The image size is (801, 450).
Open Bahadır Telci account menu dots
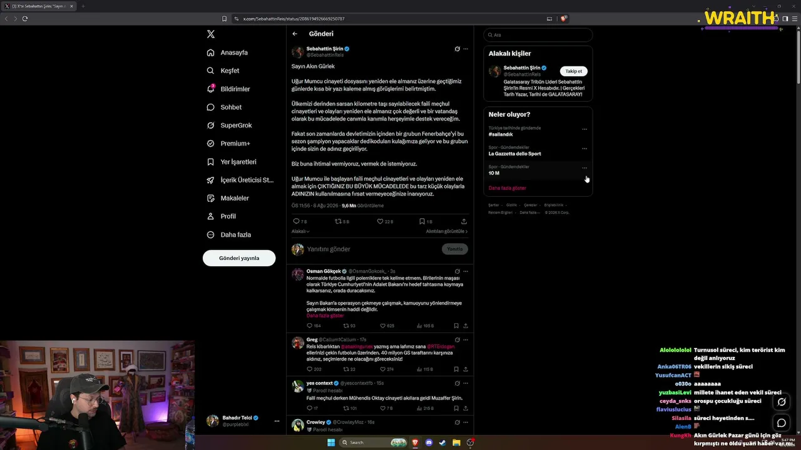click(277, 421)
